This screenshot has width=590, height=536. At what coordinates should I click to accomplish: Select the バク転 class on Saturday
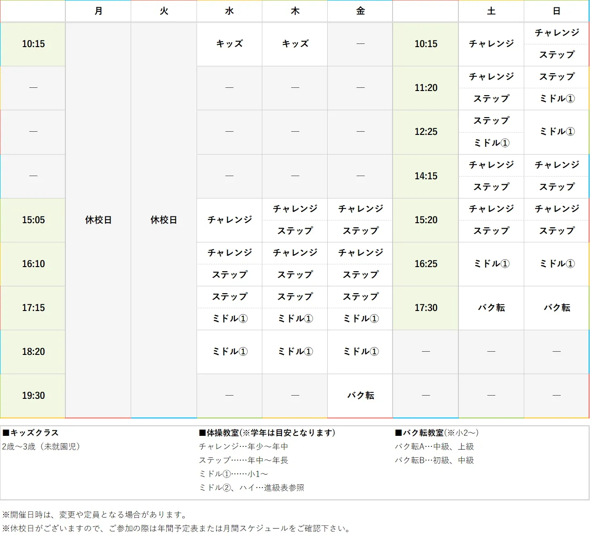[x=491, y=308]
